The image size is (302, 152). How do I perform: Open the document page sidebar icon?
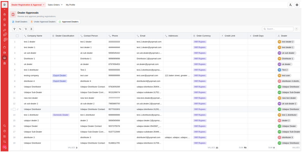(x=5, y=25)
